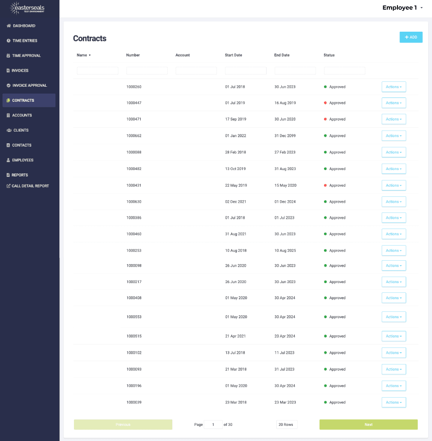The width and height of the screenshot is (432, 441).
Task: Click the Time Approval calendar icon
Action: (8, 56)
